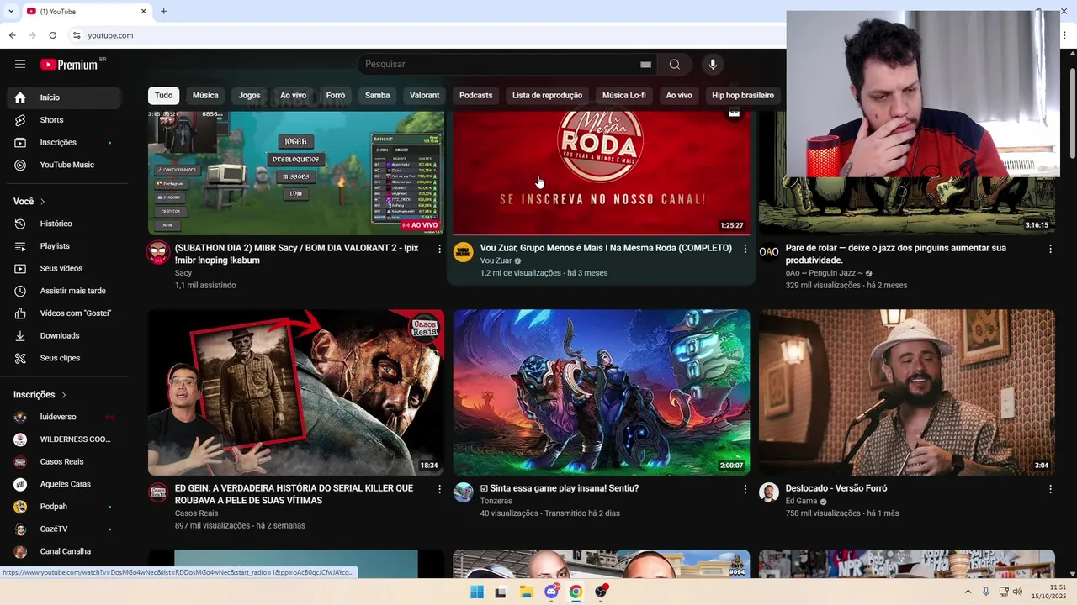Screen dimensions: 1077x605
Task: Activate voice search microphone
Action: (x=713, y=65)
